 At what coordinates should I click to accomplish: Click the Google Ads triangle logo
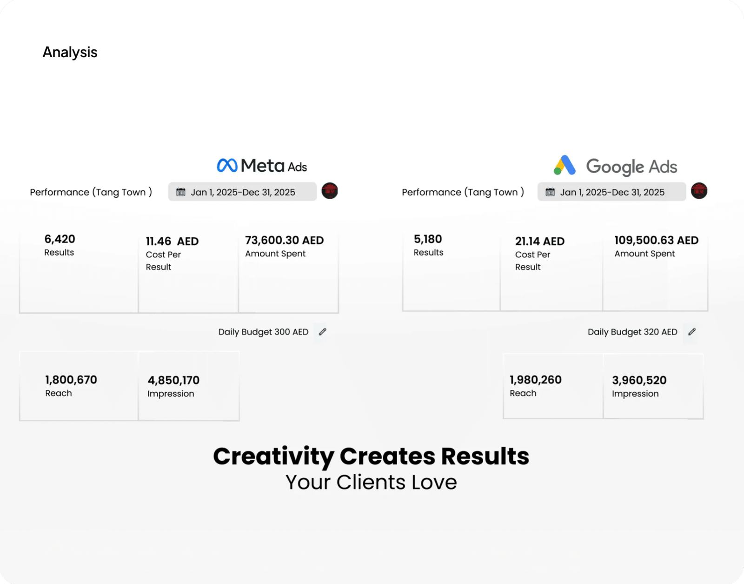coord(565,165)
